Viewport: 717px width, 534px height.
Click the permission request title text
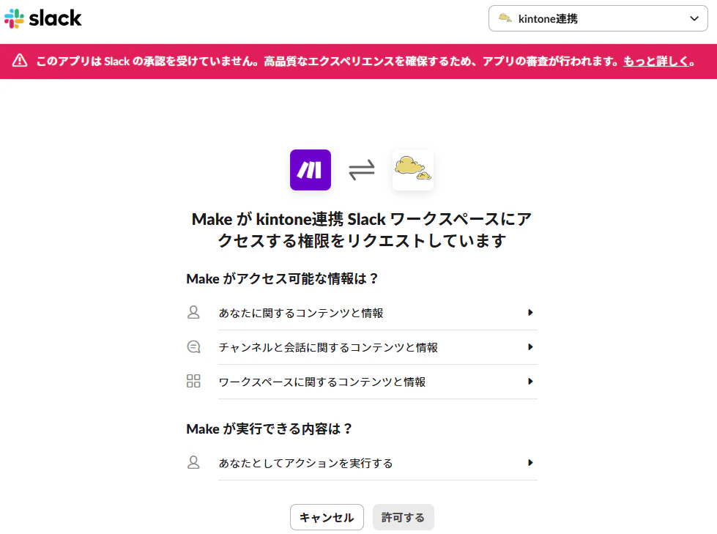(x=362, y=229)
